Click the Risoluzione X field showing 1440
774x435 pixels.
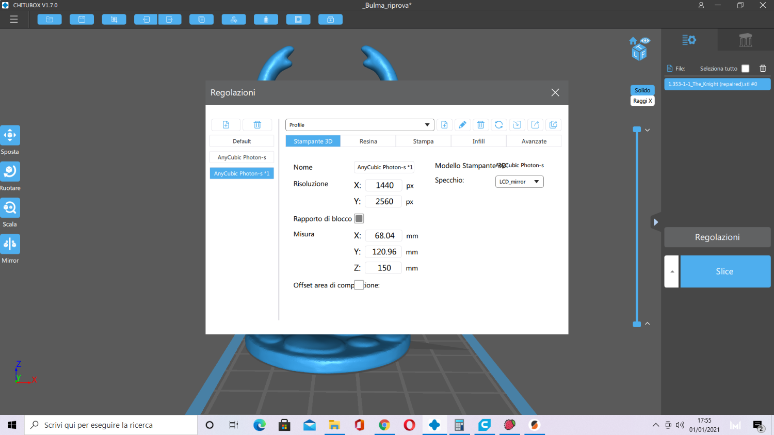click(384, 185)
